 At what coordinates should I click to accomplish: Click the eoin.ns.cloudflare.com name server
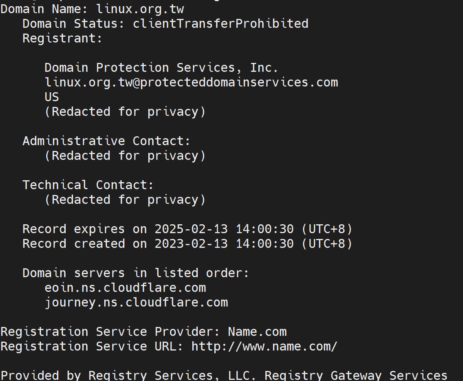pos(125,288)
